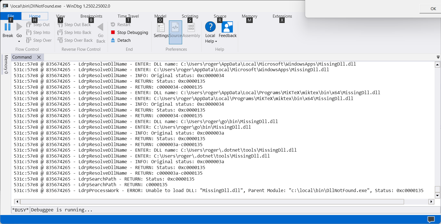Open the Go dropdown arrow
Viewport: 441px width, 224px height.
coord(19,41)
